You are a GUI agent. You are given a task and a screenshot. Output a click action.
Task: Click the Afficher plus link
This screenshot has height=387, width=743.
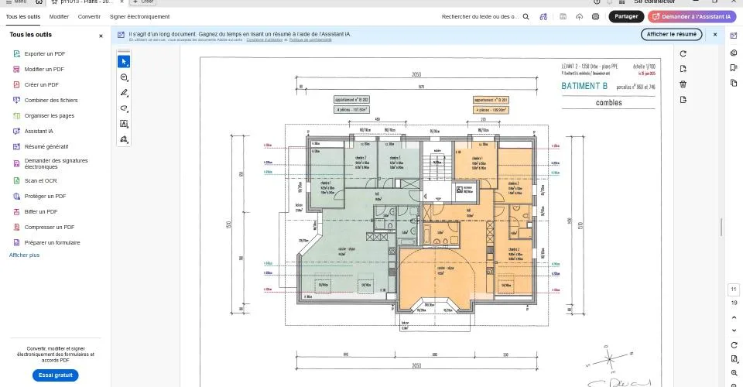(x=24, y=255)
